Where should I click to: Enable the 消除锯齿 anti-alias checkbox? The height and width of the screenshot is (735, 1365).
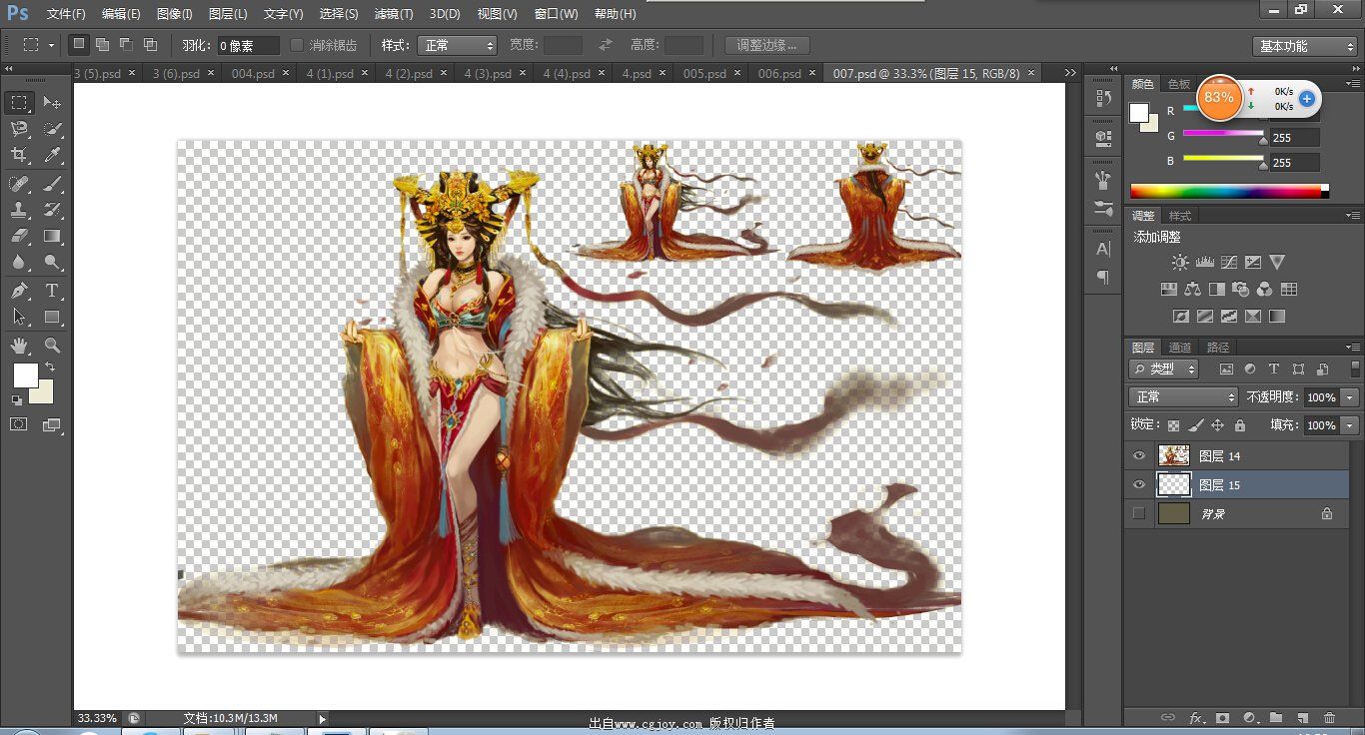pos(297,45)
